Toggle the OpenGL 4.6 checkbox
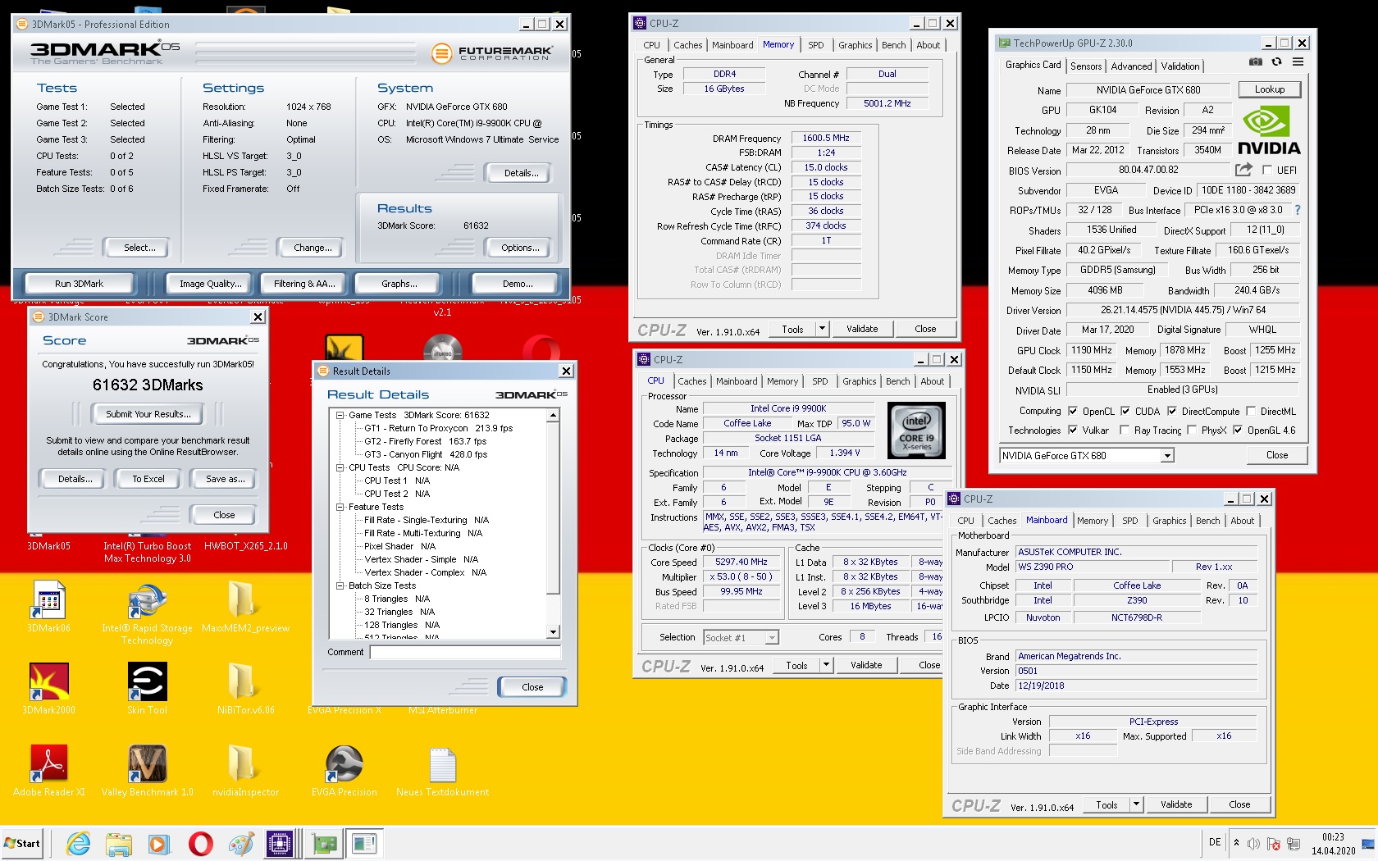The width and height of the screenshot is (1378, 861). (1238, 430)
